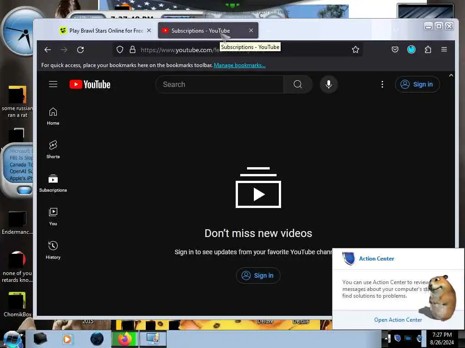Click the magnifier search button
465x348 pixels.
[298, 84]
